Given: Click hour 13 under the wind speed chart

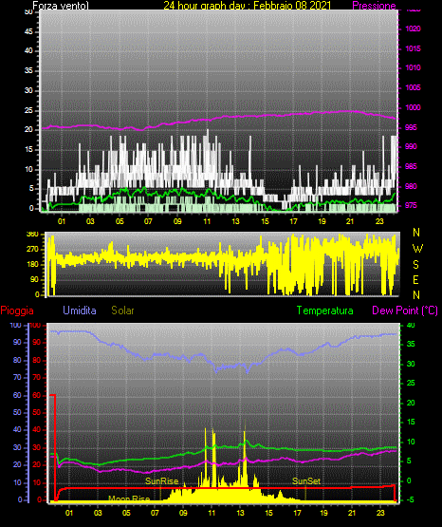Looking at the screenshot, I should click(x=235, y=221).
